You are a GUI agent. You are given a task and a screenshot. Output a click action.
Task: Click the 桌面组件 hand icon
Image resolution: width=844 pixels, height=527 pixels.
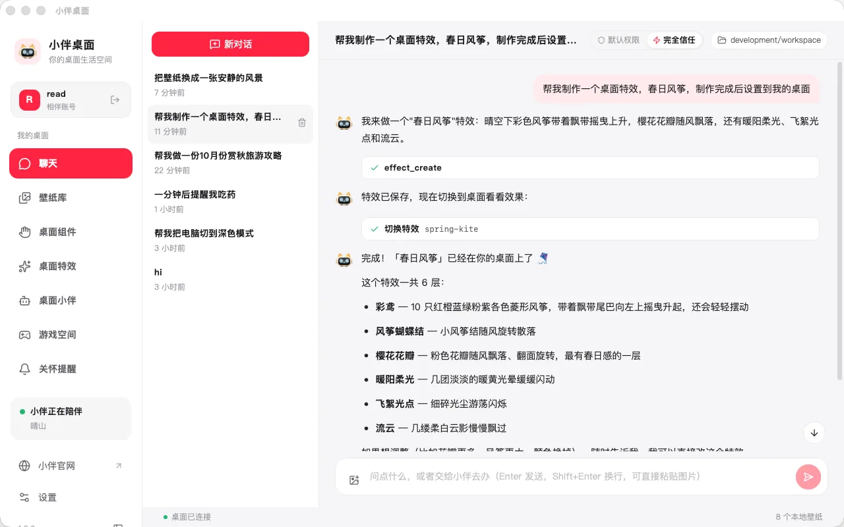pos(25,232)
